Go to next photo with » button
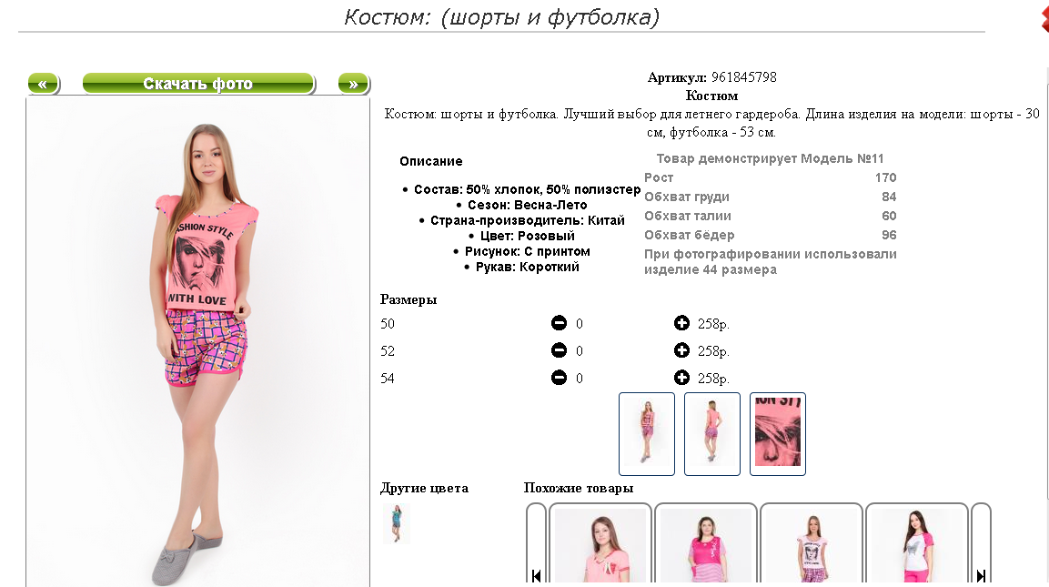Image resolution: width=1049 pixels, height=587 pixels. 353,84
